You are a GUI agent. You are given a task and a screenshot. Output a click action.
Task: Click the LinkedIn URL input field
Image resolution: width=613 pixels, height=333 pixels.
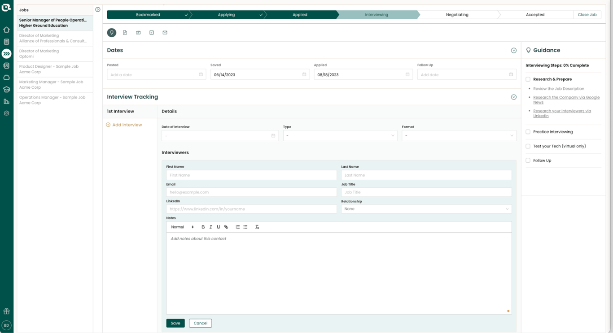(x=251, y=209)
